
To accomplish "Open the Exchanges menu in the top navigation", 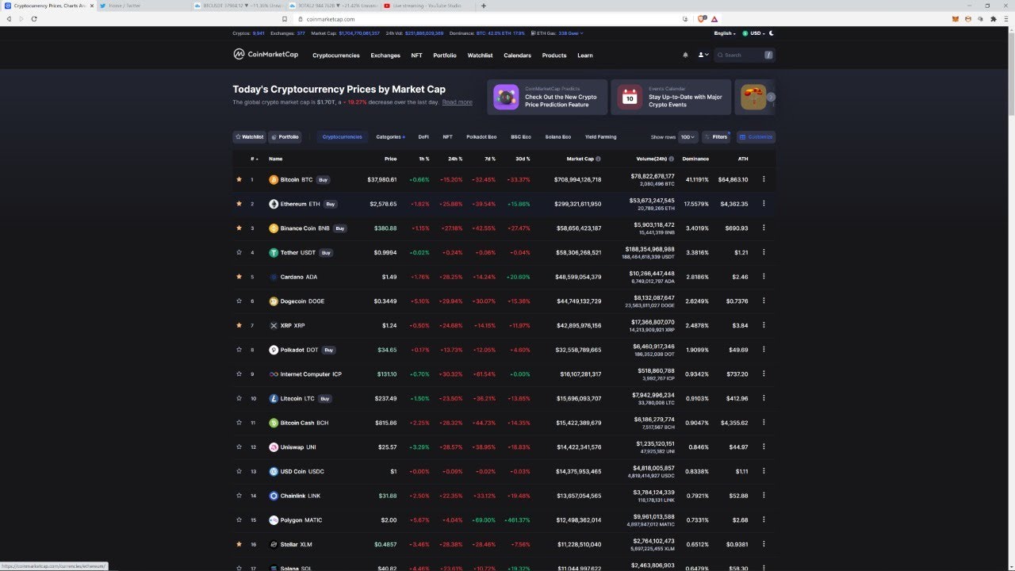I will (x=385, y=56).
